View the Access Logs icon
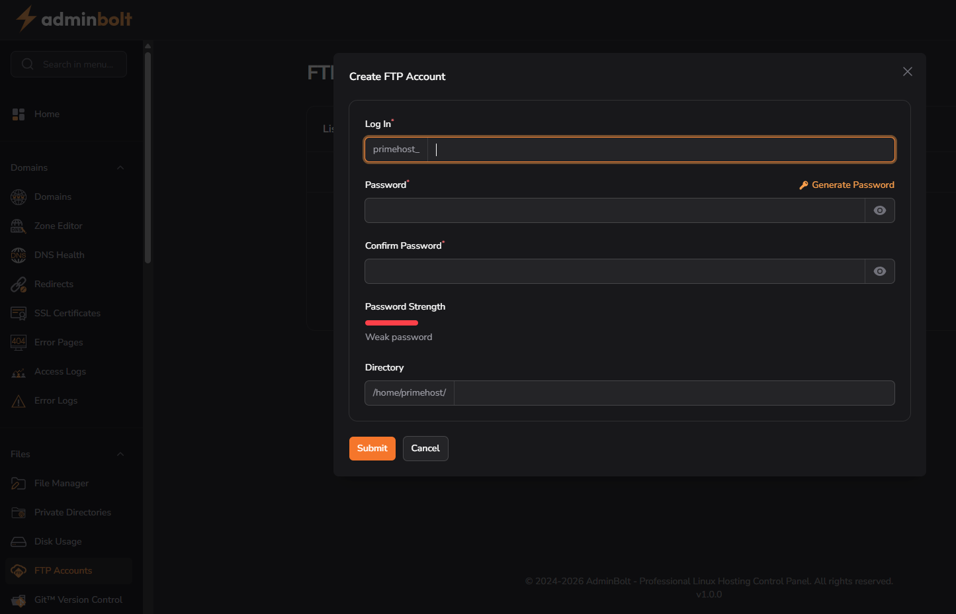 [19, 371]
